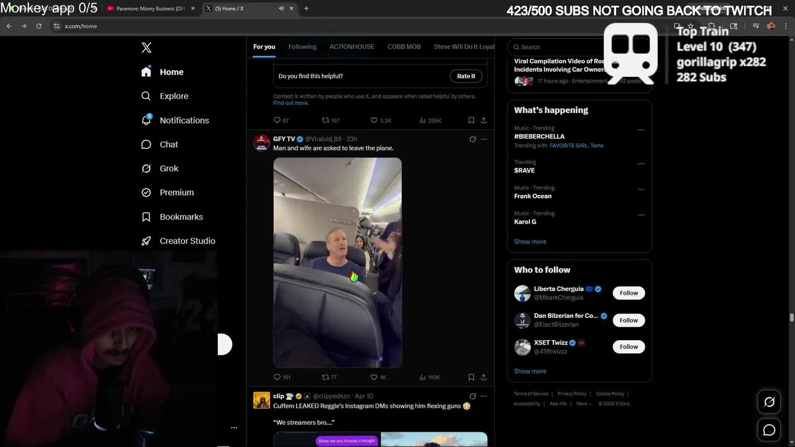Switch to the Following tab
The height and width of the screenshot is (447, 795).
pyautogui.click(x=302, y=47)
